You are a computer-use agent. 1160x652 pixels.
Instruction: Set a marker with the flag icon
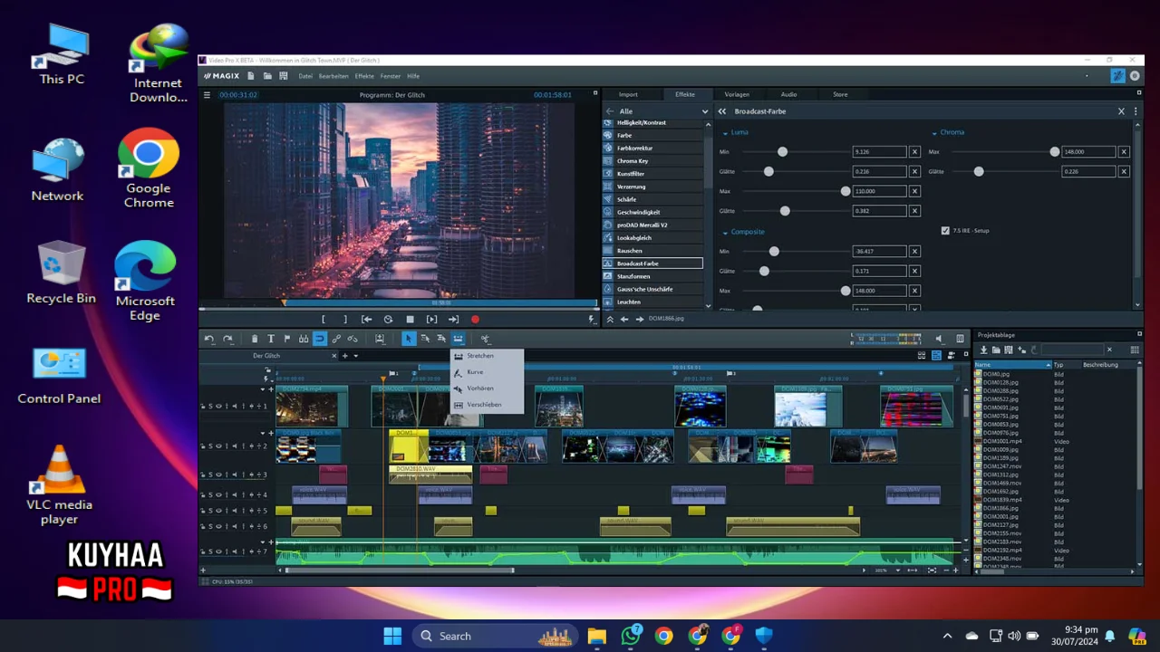point(287,339)
